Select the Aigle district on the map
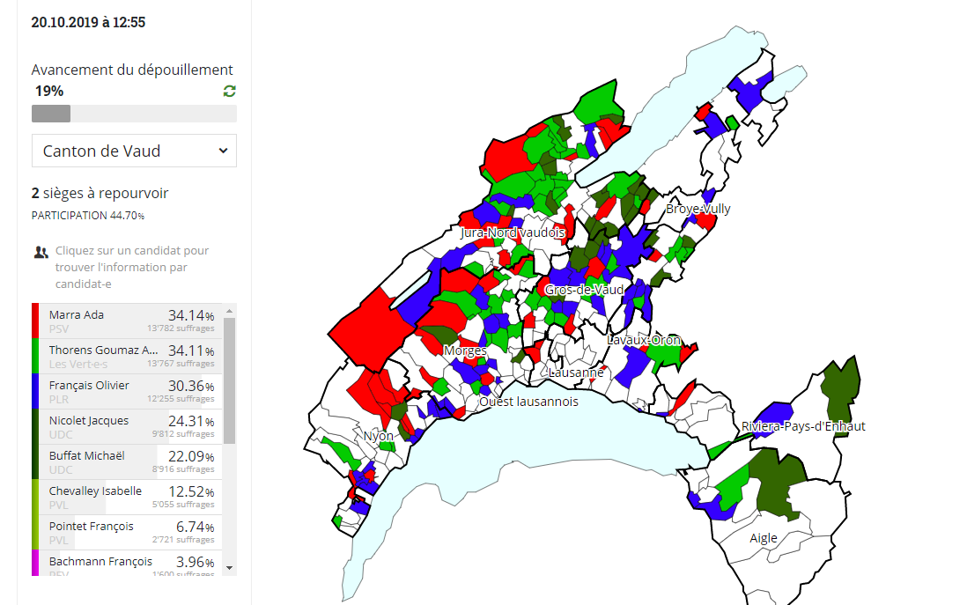 pos(764,538)
